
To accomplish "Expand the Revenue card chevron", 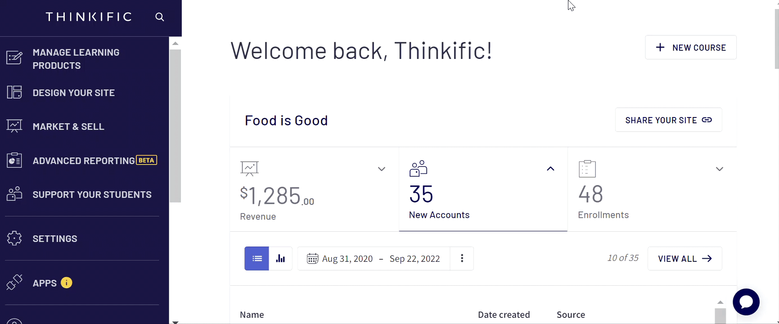I will point(382,169).
